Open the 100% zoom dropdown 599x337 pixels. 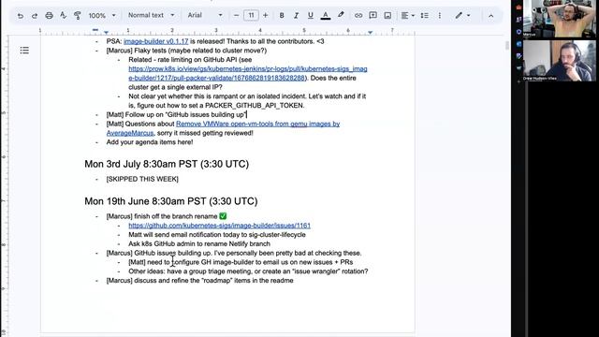click(x=102, y=16)
